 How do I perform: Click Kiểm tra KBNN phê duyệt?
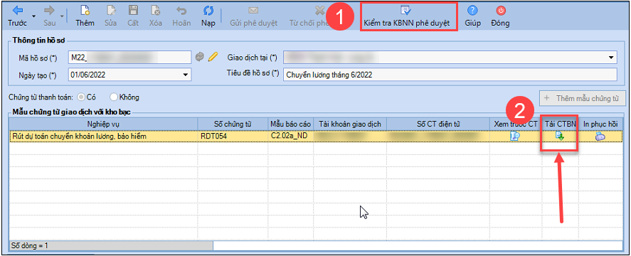[409, 16]
